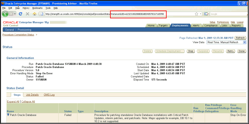Select the Deployments tab
Image resolution: width=249 pixels, height=124 pixels.
[180, 26]
